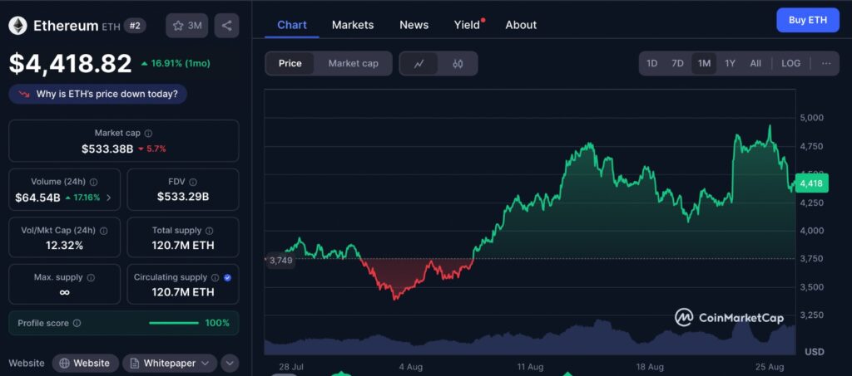Click the FDV info icon

193,182
